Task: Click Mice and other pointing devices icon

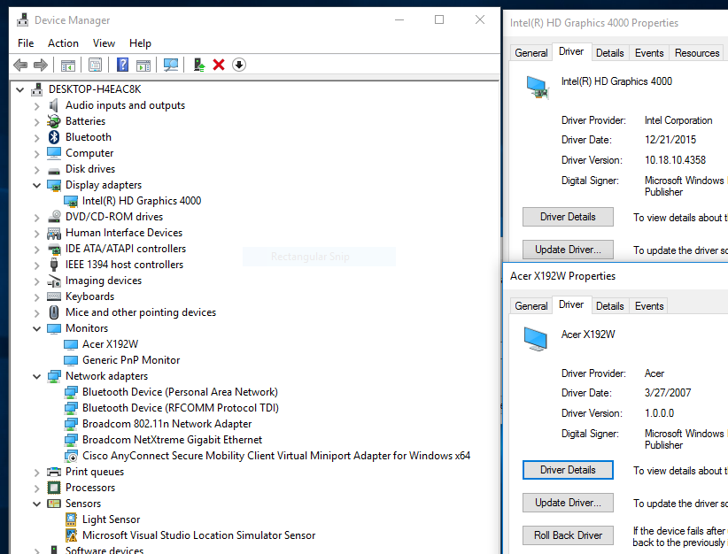Action: pyautogui.click(x=54, y=312)
